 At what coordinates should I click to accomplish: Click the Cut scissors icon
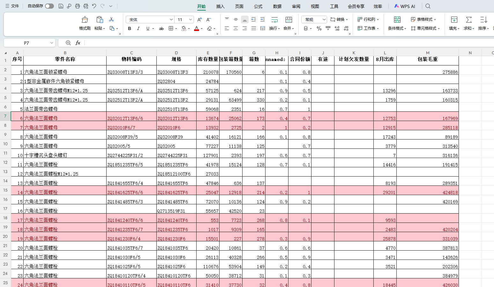pyautogui.click(x=111, y=19)
